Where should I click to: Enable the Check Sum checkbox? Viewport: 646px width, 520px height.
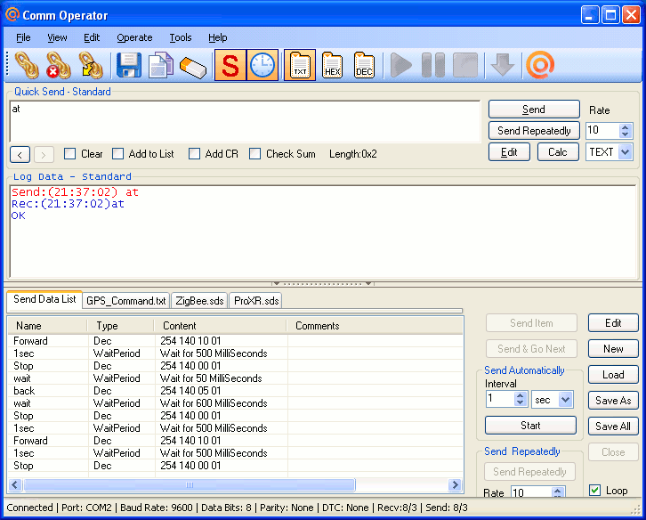tap(255, 154)
